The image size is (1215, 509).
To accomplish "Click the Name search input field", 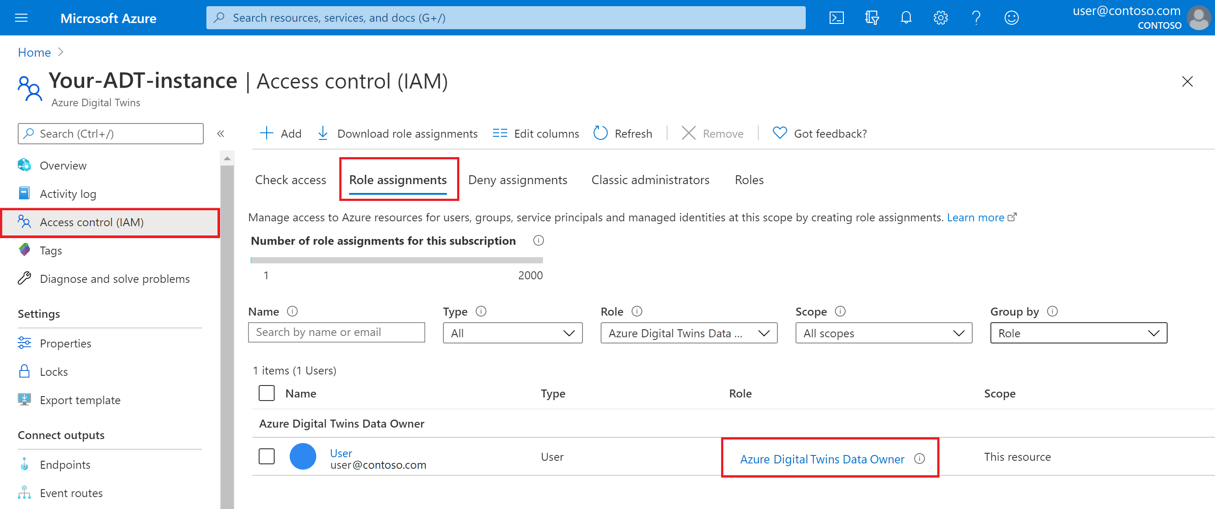I will (338, 332).
